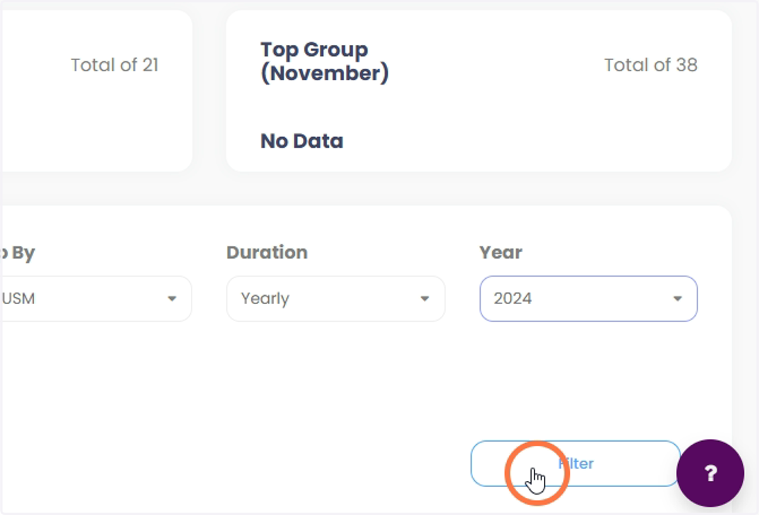This screenshot has height=515, width=759.
Task: Click the USM value text in its select field
Action: [18, 298]
